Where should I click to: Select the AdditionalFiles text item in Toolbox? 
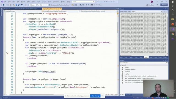[139, 78]
